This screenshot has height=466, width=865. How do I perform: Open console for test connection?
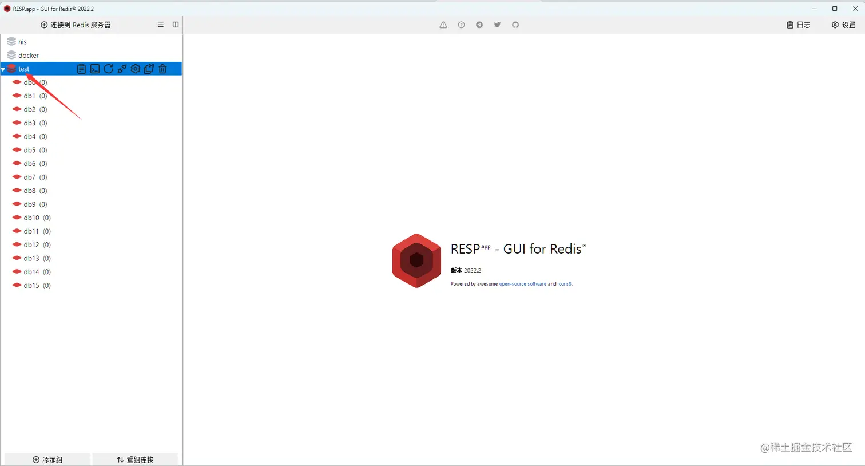pos(95,69)
